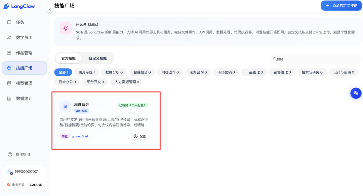This screenshot has height=196, width=363.
Task: Switch to the 官方技能 tab
Action: coord(69,58)
